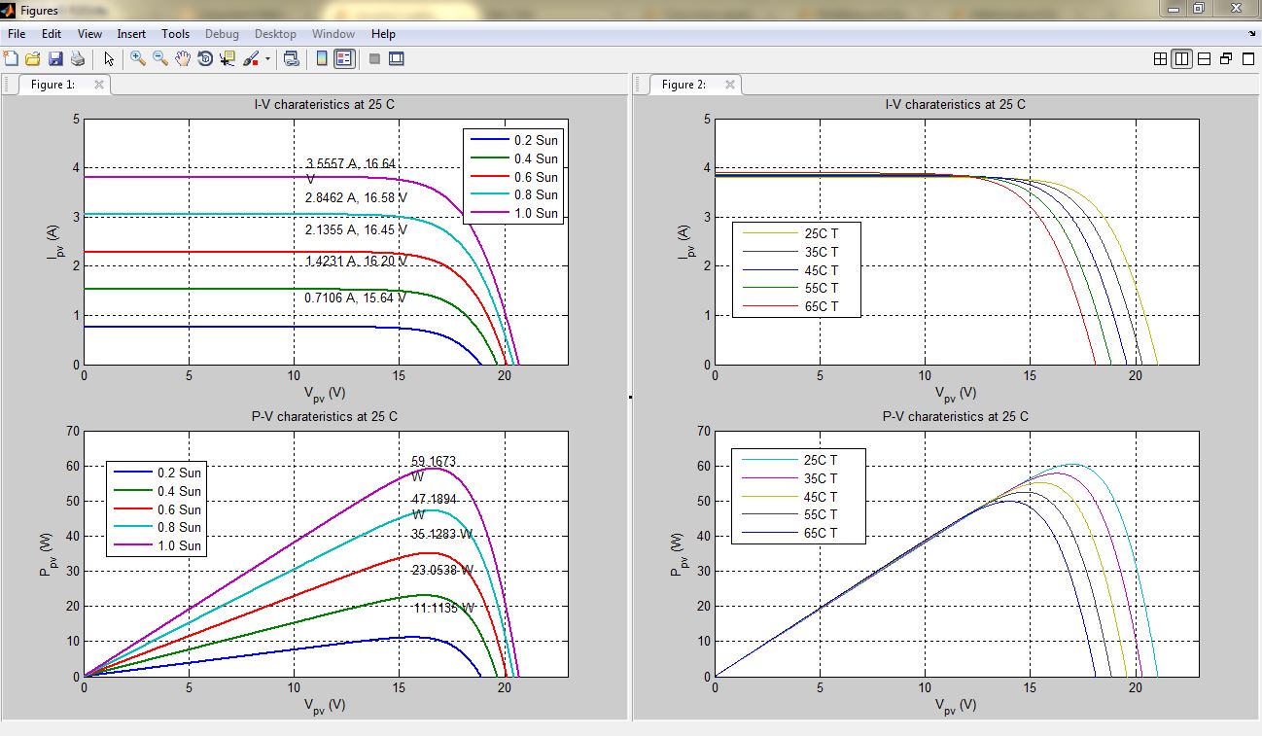Select the Rotate 3D tool
This screenshot has height=736, width=1262.
pos(205,58)
